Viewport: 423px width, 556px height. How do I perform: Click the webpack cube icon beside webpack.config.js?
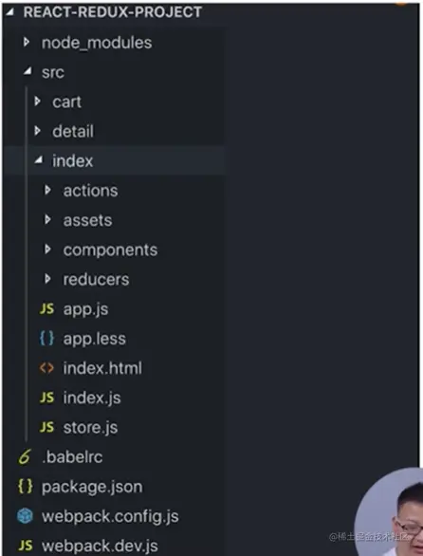(26, 516)
